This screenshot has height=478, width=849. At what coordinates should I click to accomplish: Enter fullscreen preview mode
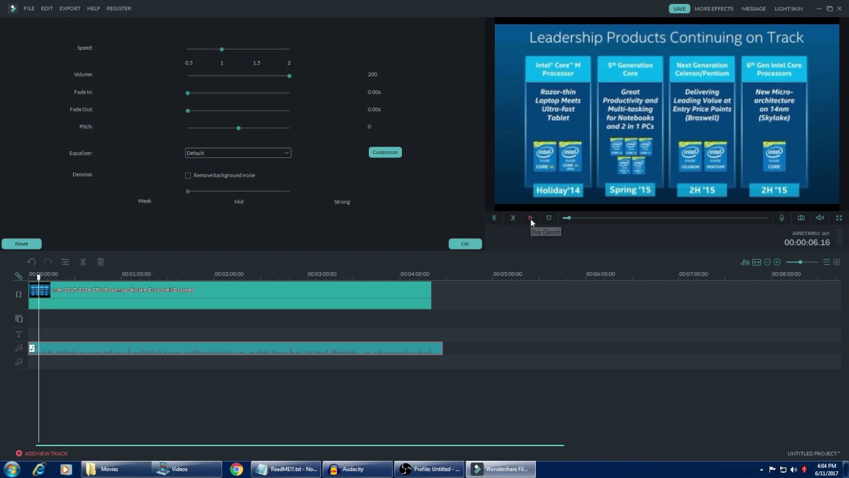pyautogui.click(x=838, y=218)
